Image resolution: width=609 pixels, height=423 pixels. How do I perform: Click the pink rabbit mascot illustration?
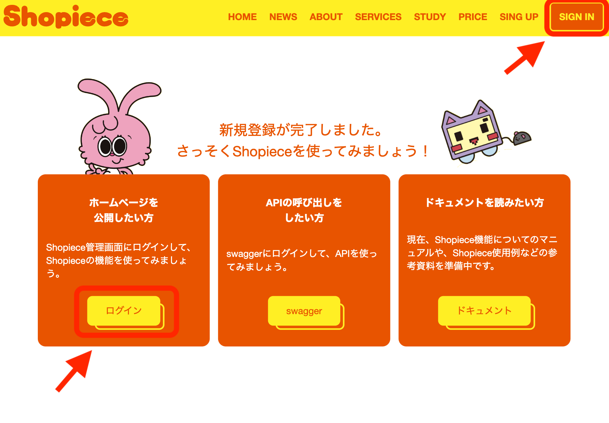click(x=117, y=127)
